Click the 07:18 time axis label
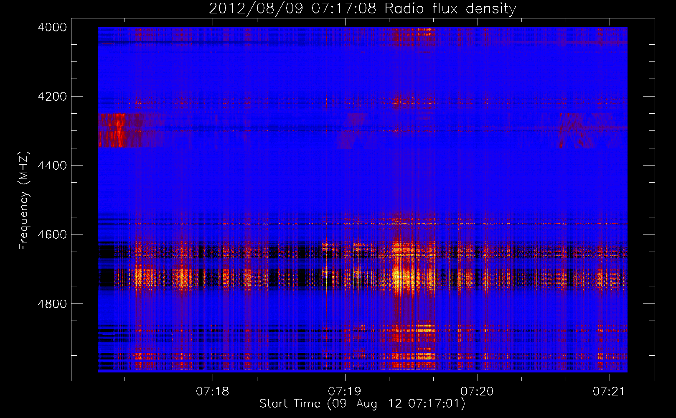The width and height of the screenshot is (676, 418). click(213, 392)
